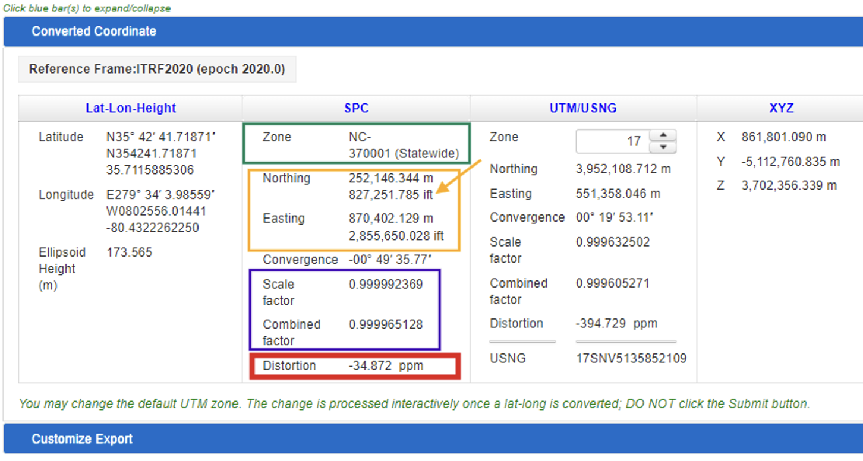Click the SPC combined factor 0.999965128
Screen dimensions: 863x461
(386, 324)
